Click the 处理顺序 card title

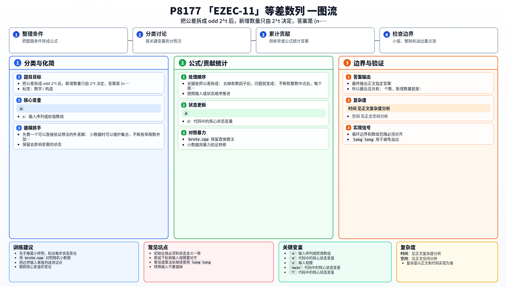[197, 77]
